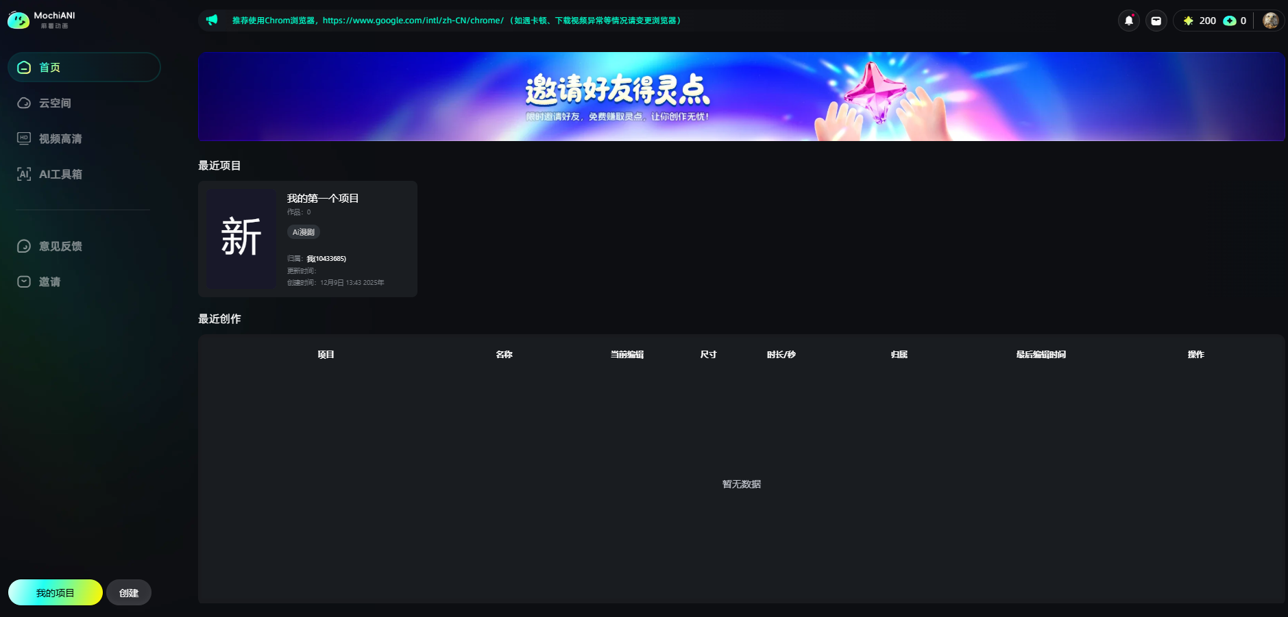Open the inbox message icon
The image size is (1288, 617).
1156,21
